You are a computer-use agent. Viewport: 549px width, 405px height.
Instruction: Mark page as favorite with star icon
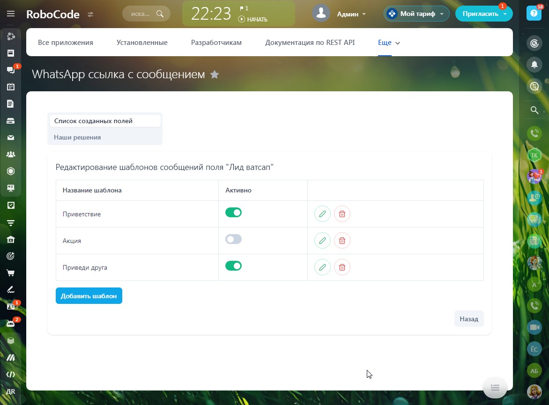pyautogui.click(x=215, y=74)
